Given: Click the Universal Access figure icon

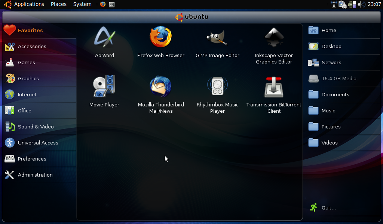Looking at the screenshot, I should click(9, 143).
